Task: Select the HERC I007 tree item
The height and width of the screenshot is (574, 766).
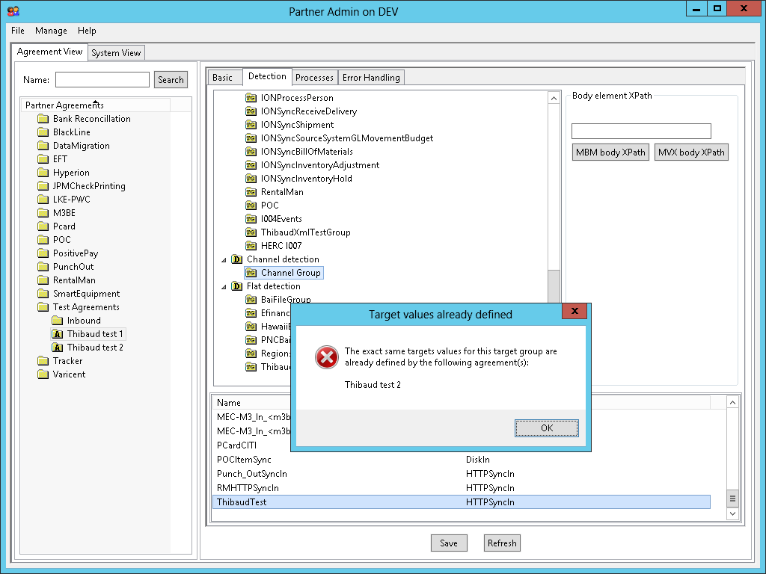Action: pos(281,246)
